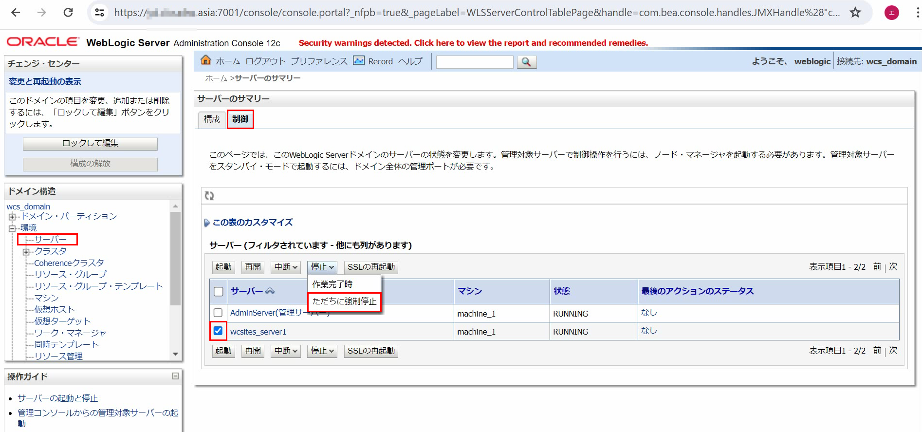Click domain tree scrollbar up arrow
Viewport: 922px width, 432px height.
(176, 206)
